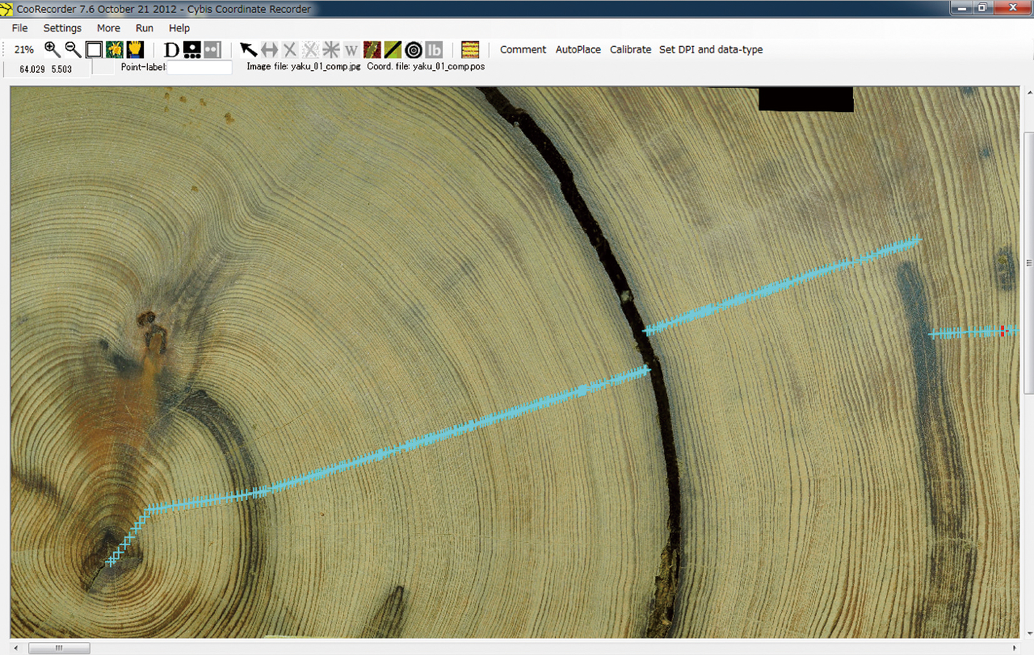Click the Calibrate button
Screen dimensions: 1034x655
point(630,49)
